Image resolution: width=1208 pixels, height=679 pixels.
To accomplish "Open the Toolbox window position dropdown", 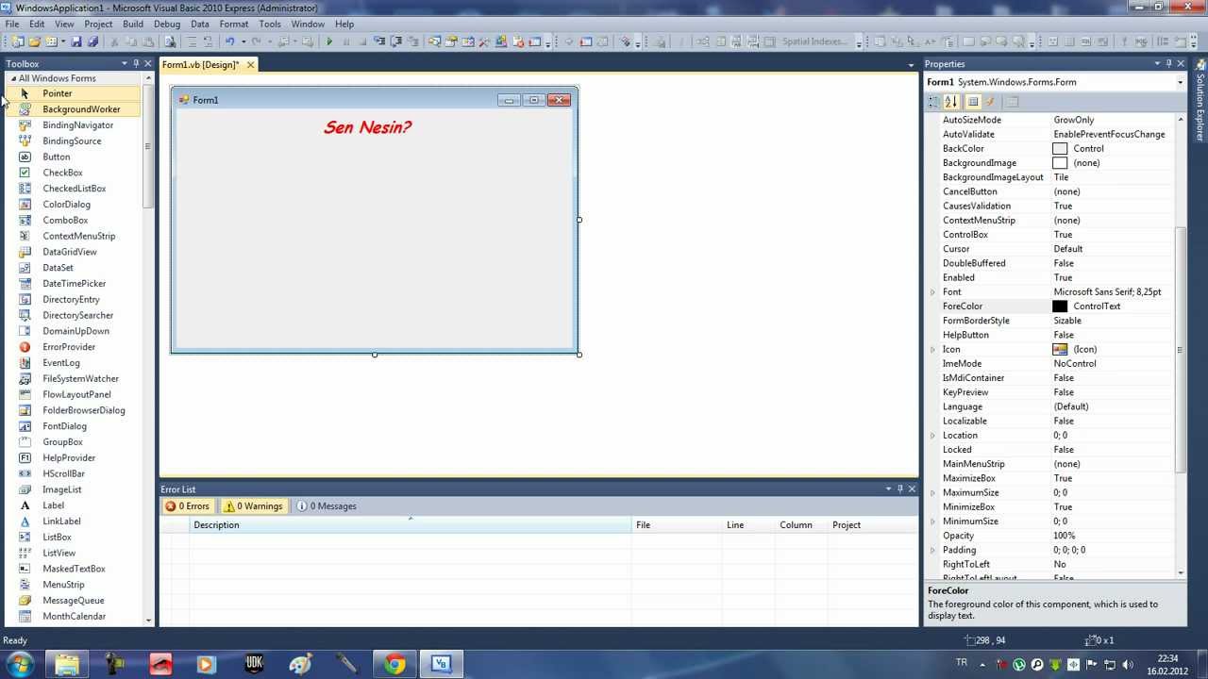I will pos(124,64).
